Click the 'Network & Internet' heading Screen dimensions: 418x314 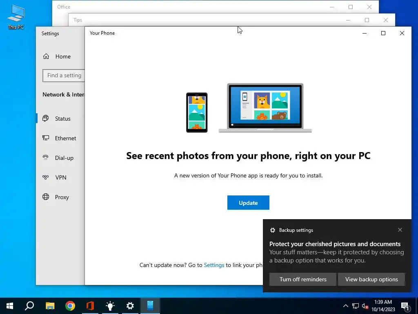[63, 94]
